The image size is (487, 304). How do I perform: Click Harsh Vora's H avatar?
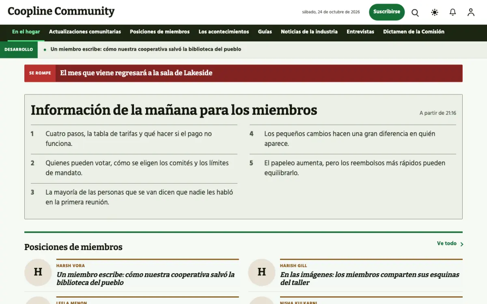coord(38,272)
